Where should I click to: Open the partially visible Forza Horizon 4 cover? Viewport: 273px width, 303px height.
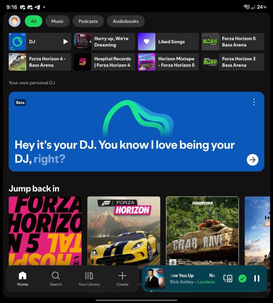(x=257, y=231)
